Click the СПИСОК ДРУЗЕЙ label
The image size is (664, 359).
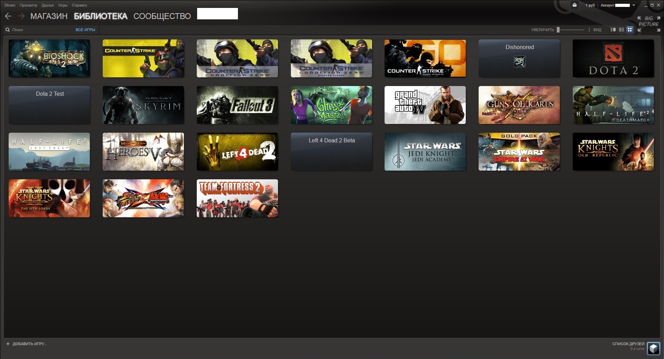click(628, 344)
